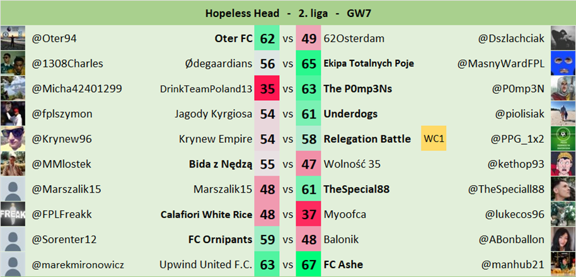Click FC Ashe's score of 67
Viewport: 576px width, 277px height.
click(x=309, y=264)
